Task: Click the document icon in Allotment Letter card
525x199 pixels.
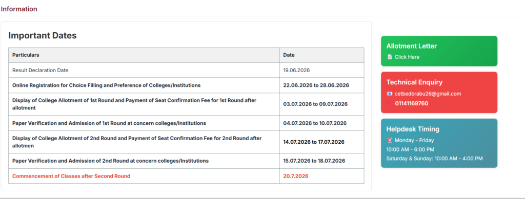Action: click(390, 57)
